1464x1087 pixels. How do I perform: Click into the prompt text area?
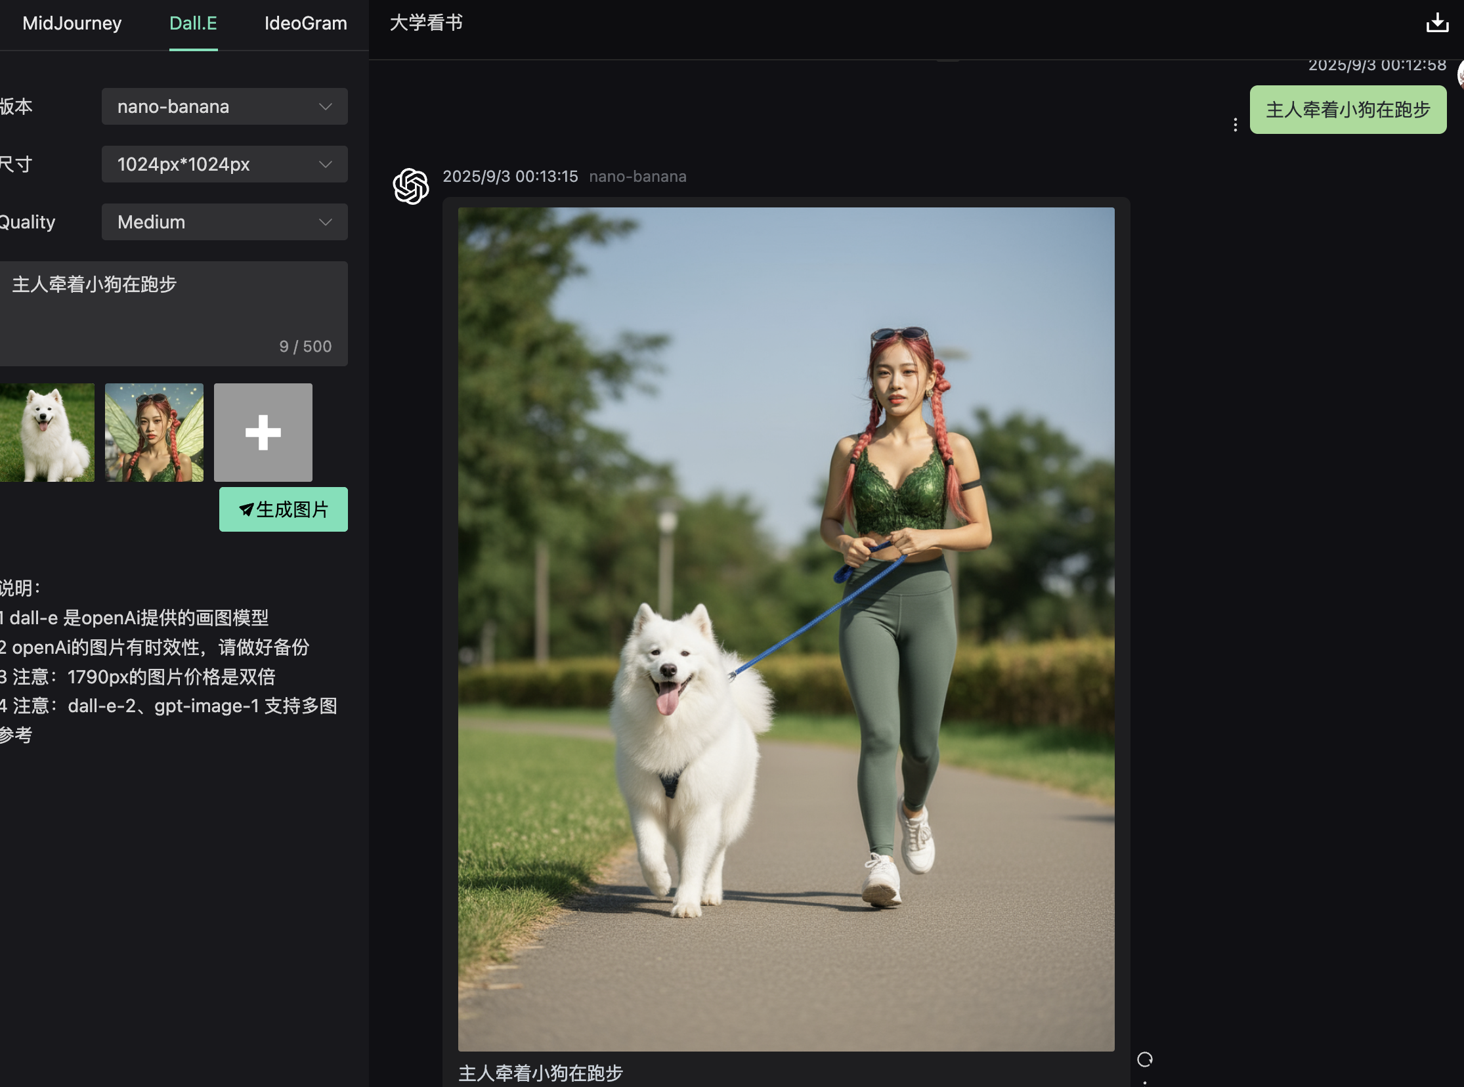coord(173,309)
